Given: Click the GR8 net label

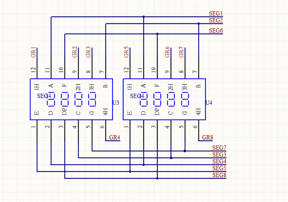Looking at the screenshot, I should pyautogui.click(x=207, y=137).
